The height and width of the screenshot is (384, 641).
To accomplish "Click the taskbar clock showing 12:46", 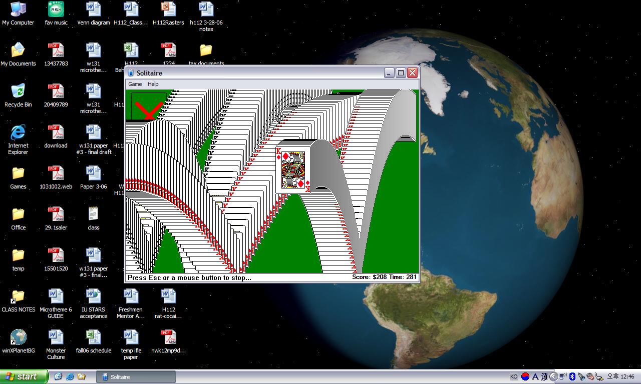I will coord(621,377).
